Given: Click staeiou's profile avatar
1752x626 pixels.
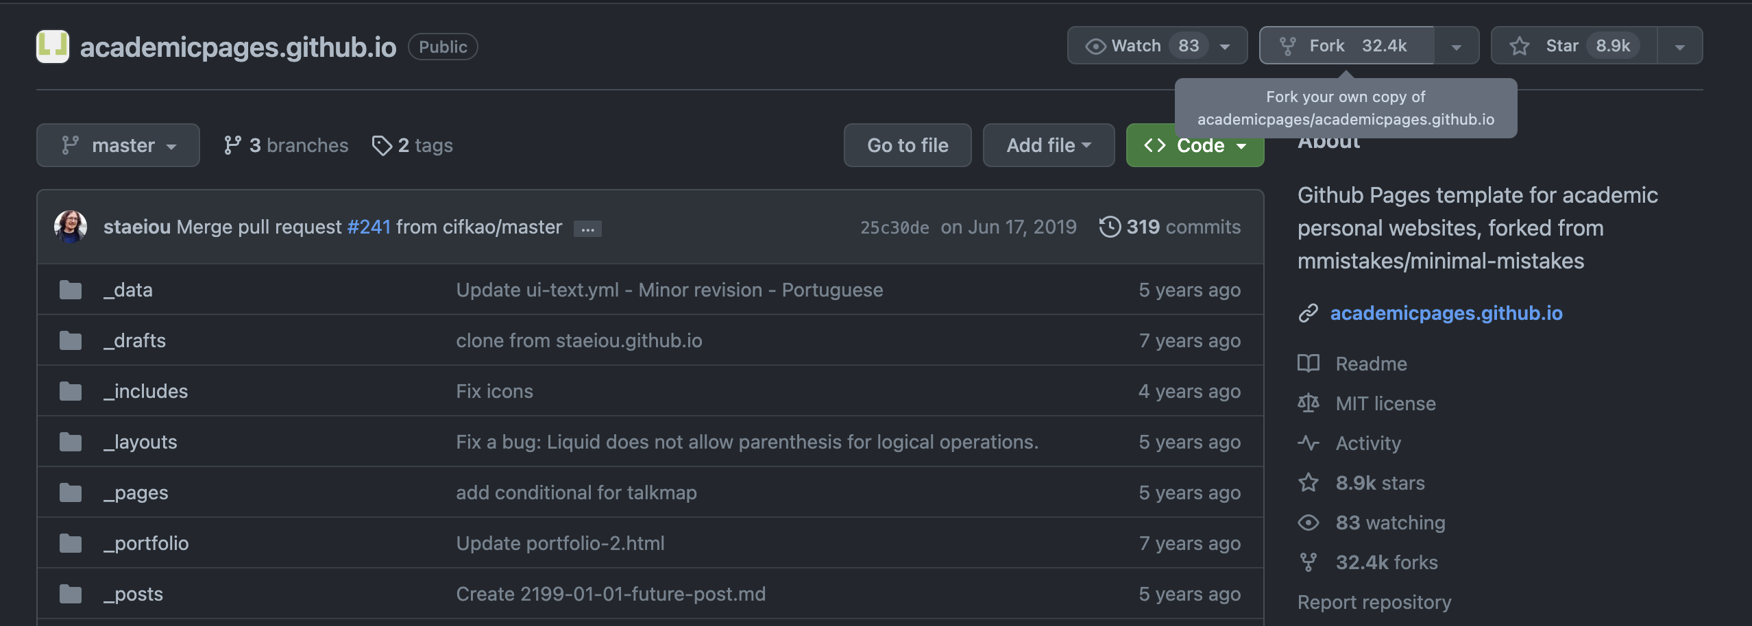Looking at the screenshot, I should tap(71, 227).
